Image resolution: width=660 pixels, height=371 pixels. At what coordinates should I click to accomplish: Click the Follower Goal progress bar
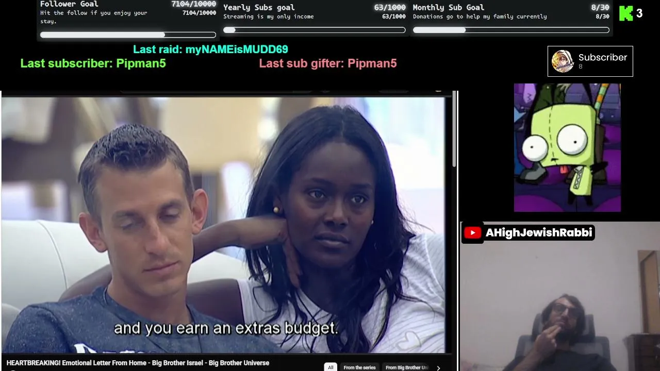[x=128, y=35]
